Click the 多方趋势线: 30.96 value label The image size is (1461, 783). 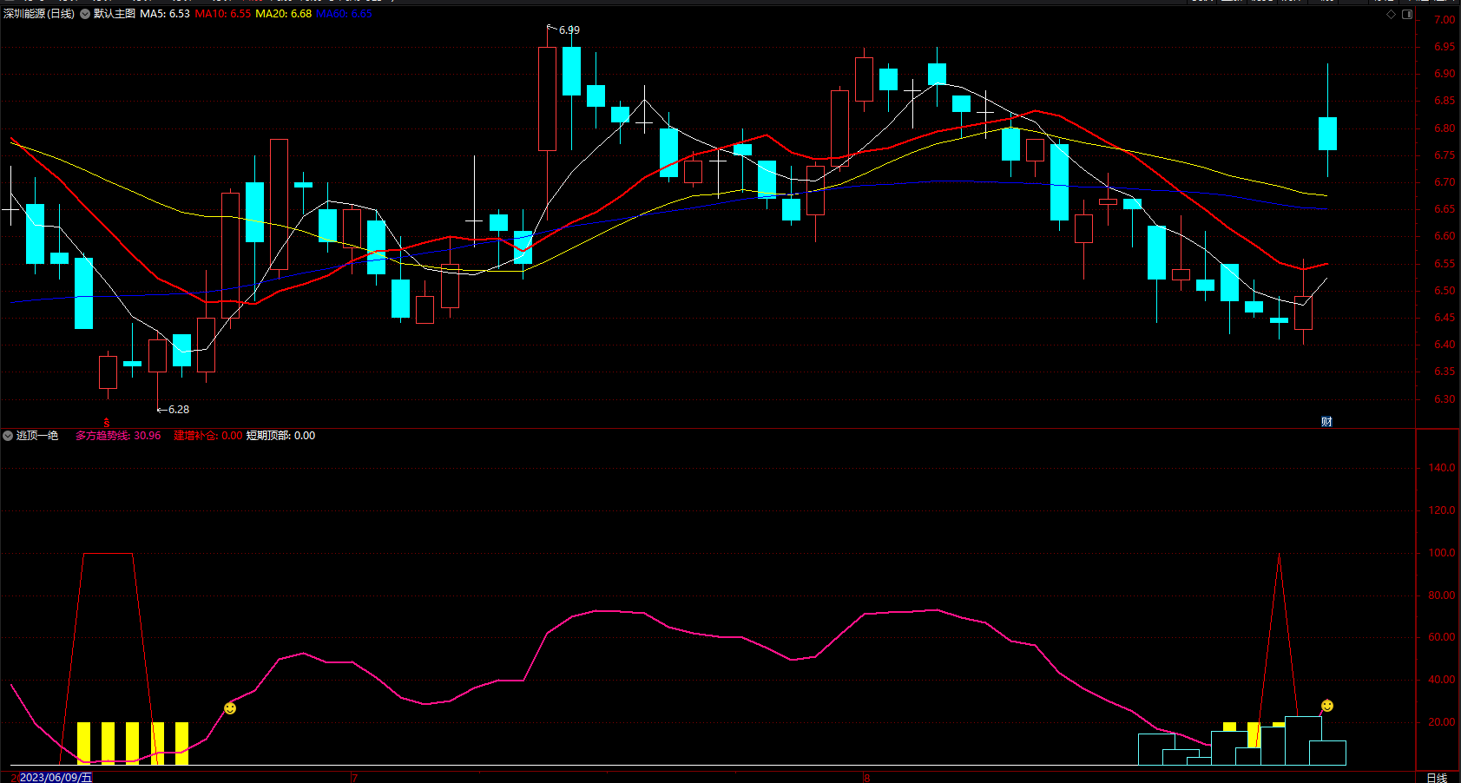pos(118,436)
